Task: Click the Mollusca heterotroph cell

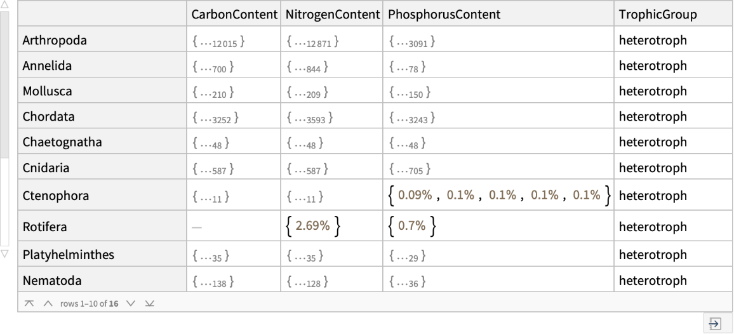Action: click(x=653, y=91)
